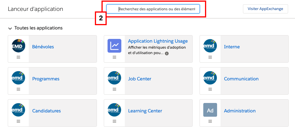Click the Bénévoles app logo icon
Viewport: 295px width, 129px height.
pos(18,46)
